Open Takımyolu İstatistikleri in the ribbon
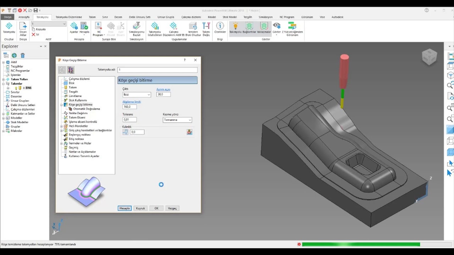Viewport: 454px width, 255px height. tap(155, 29)
